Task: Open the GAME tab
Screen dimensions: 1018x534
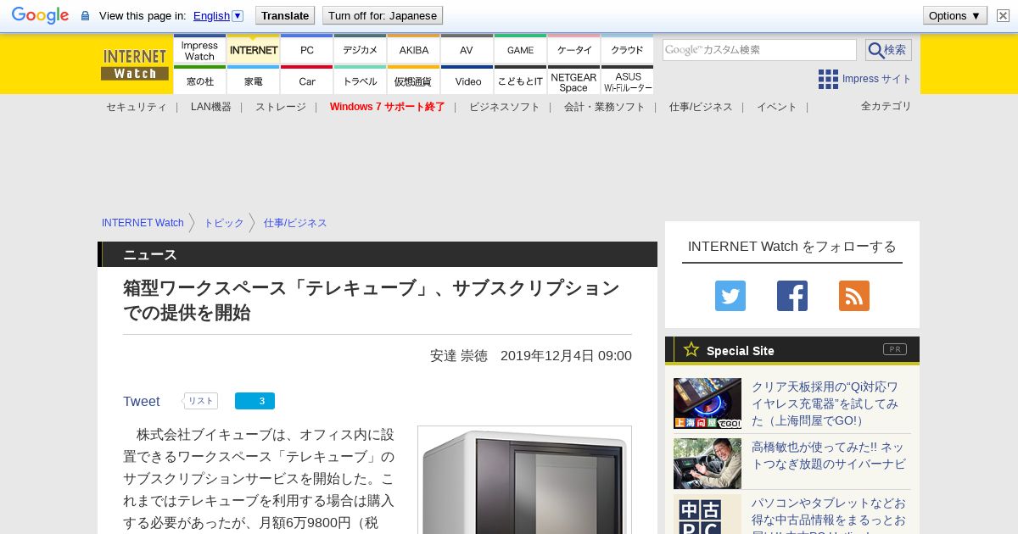Action: (x=520, y=50)
